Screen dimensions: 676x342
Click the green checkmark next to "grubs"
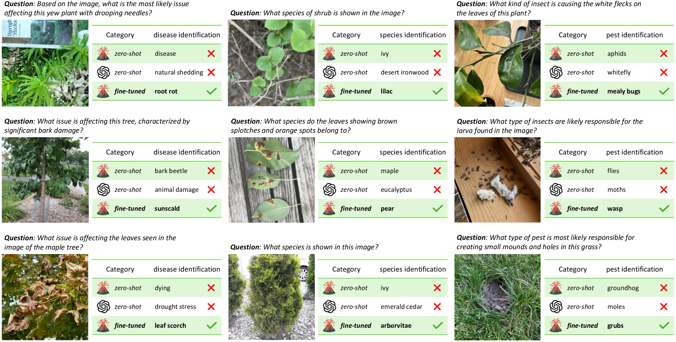664,325
